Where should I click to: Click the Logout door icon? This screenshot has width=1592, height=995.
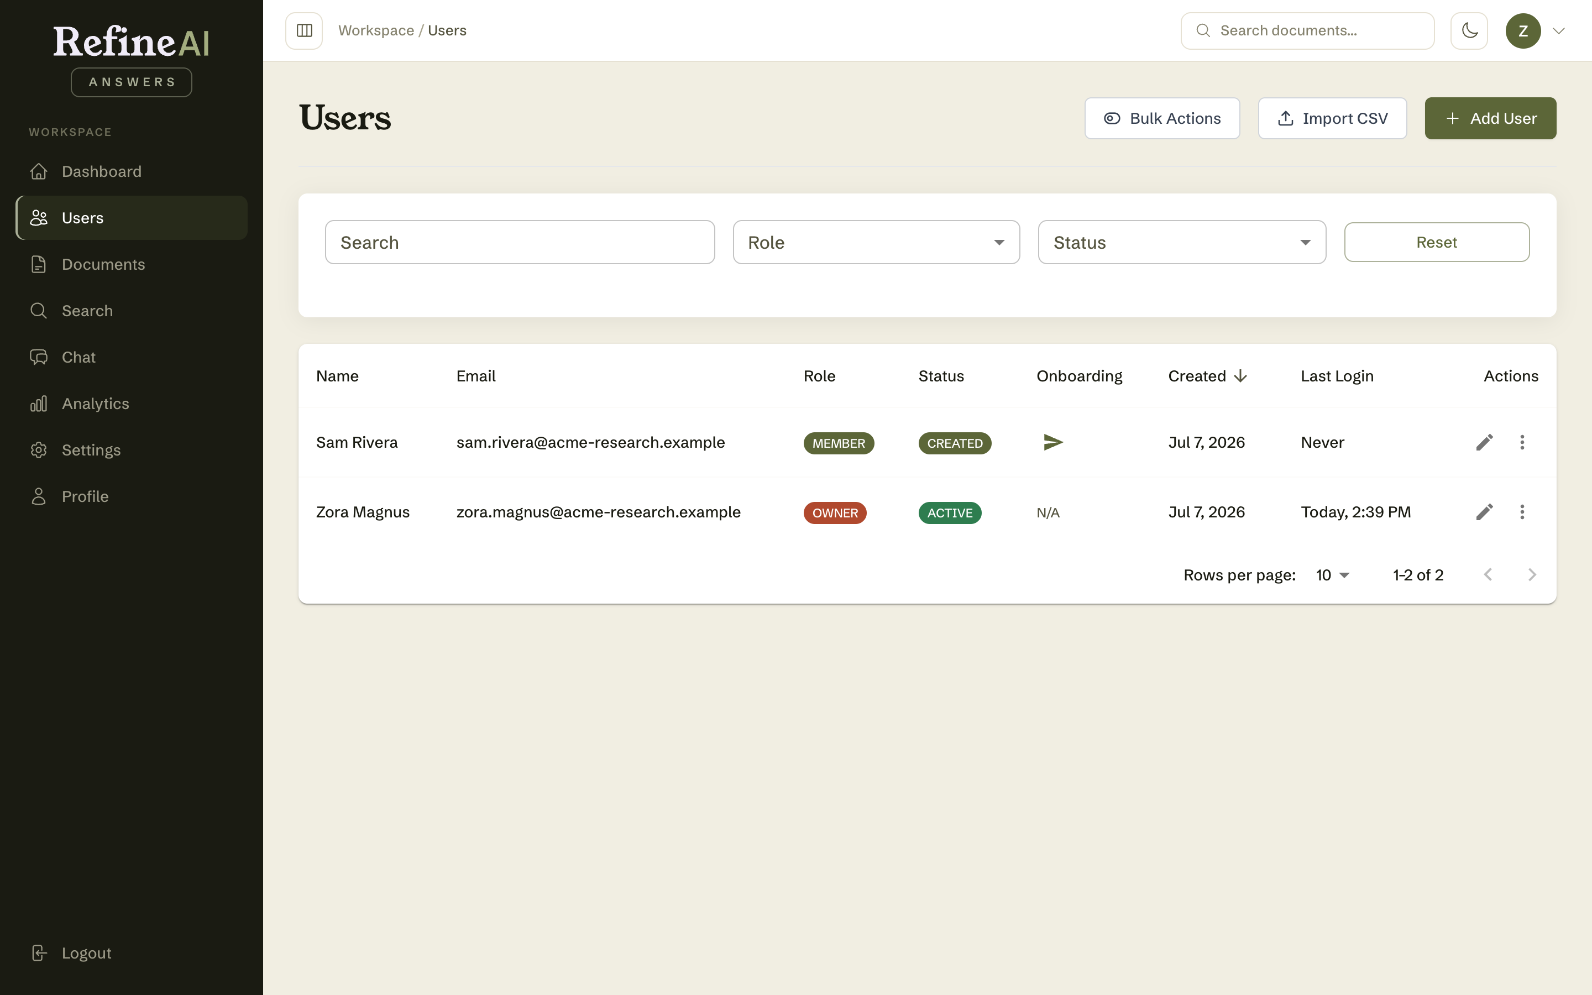(x=39, y=953)
